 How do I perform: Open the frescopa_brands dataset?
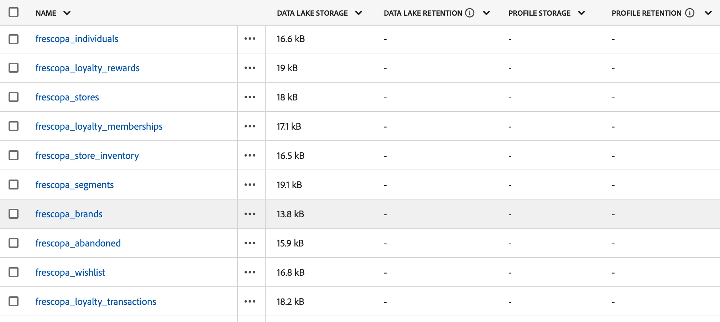[69, 214]
